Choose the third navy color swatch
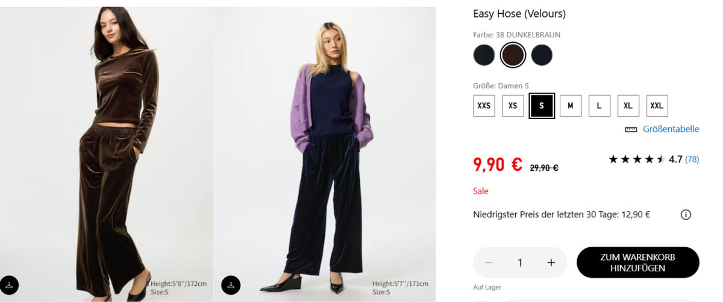 click(542, 55)
